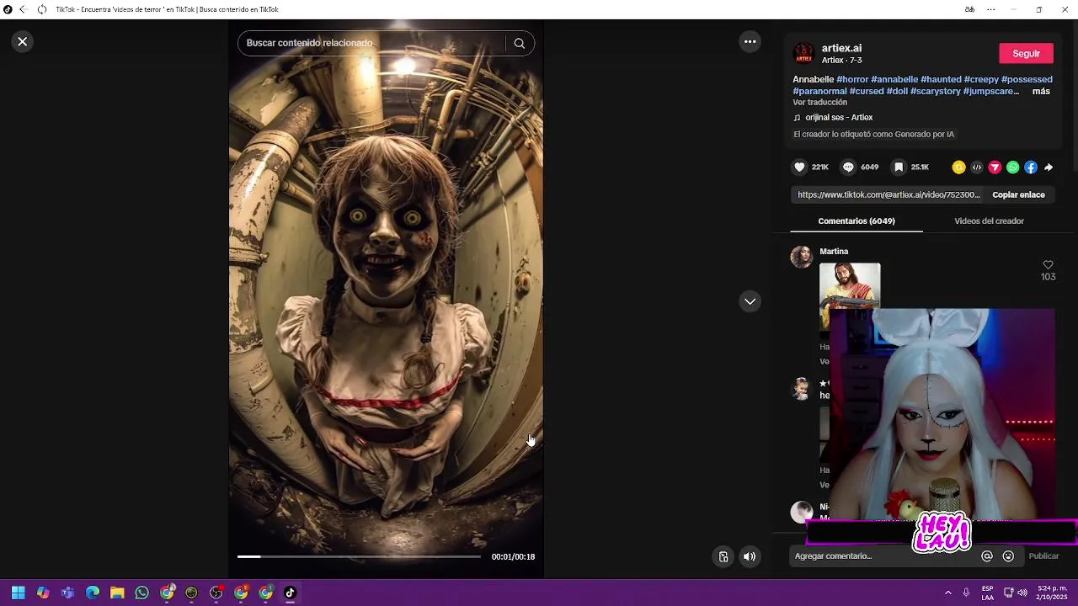Open Copilot from the taskbar
Image resolution: width=1078 pixels, height=606 pixels.
[43, 593]
